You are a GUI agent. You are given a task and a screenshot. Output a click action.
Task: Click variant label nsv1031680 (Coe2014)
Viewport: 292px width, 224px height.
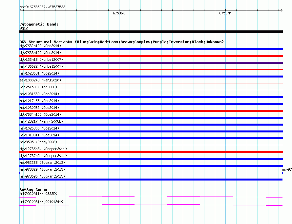(39, 94)
